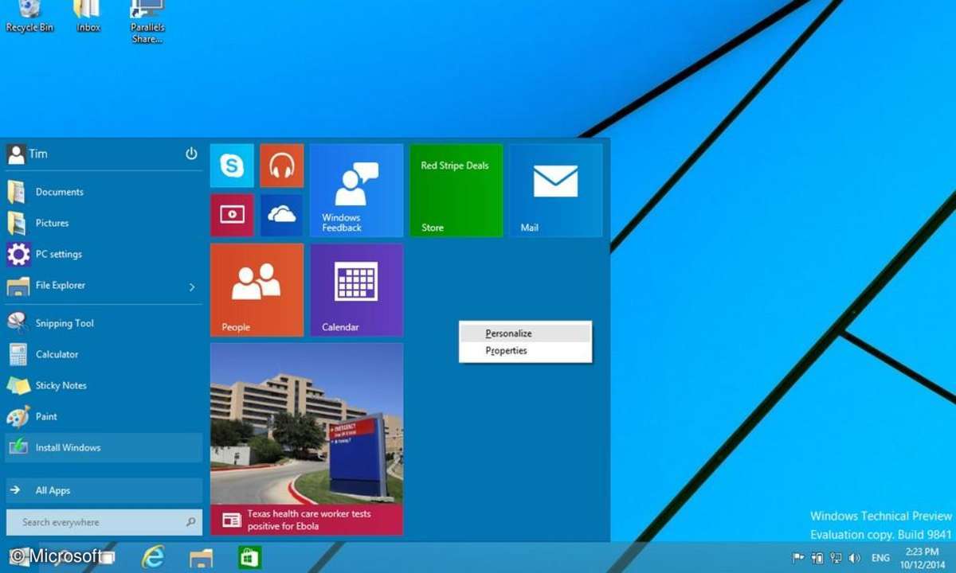Launch the Windows Feedback tile
Image resolution: width=956 pixels, height=573 pixels.
pyautogui.click(x=356, y=190)
